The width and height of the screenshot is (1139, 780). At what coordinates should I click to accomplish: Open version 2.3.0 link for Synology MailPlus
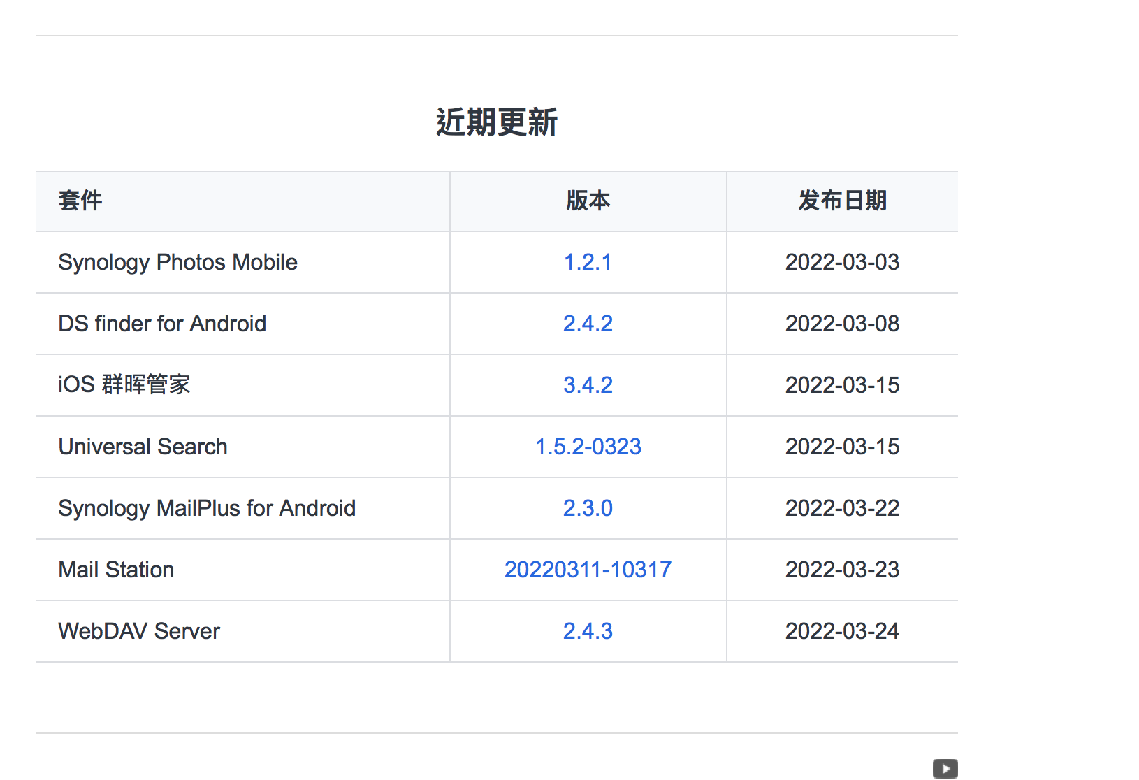pyautogui.click(x=588, y=508)
